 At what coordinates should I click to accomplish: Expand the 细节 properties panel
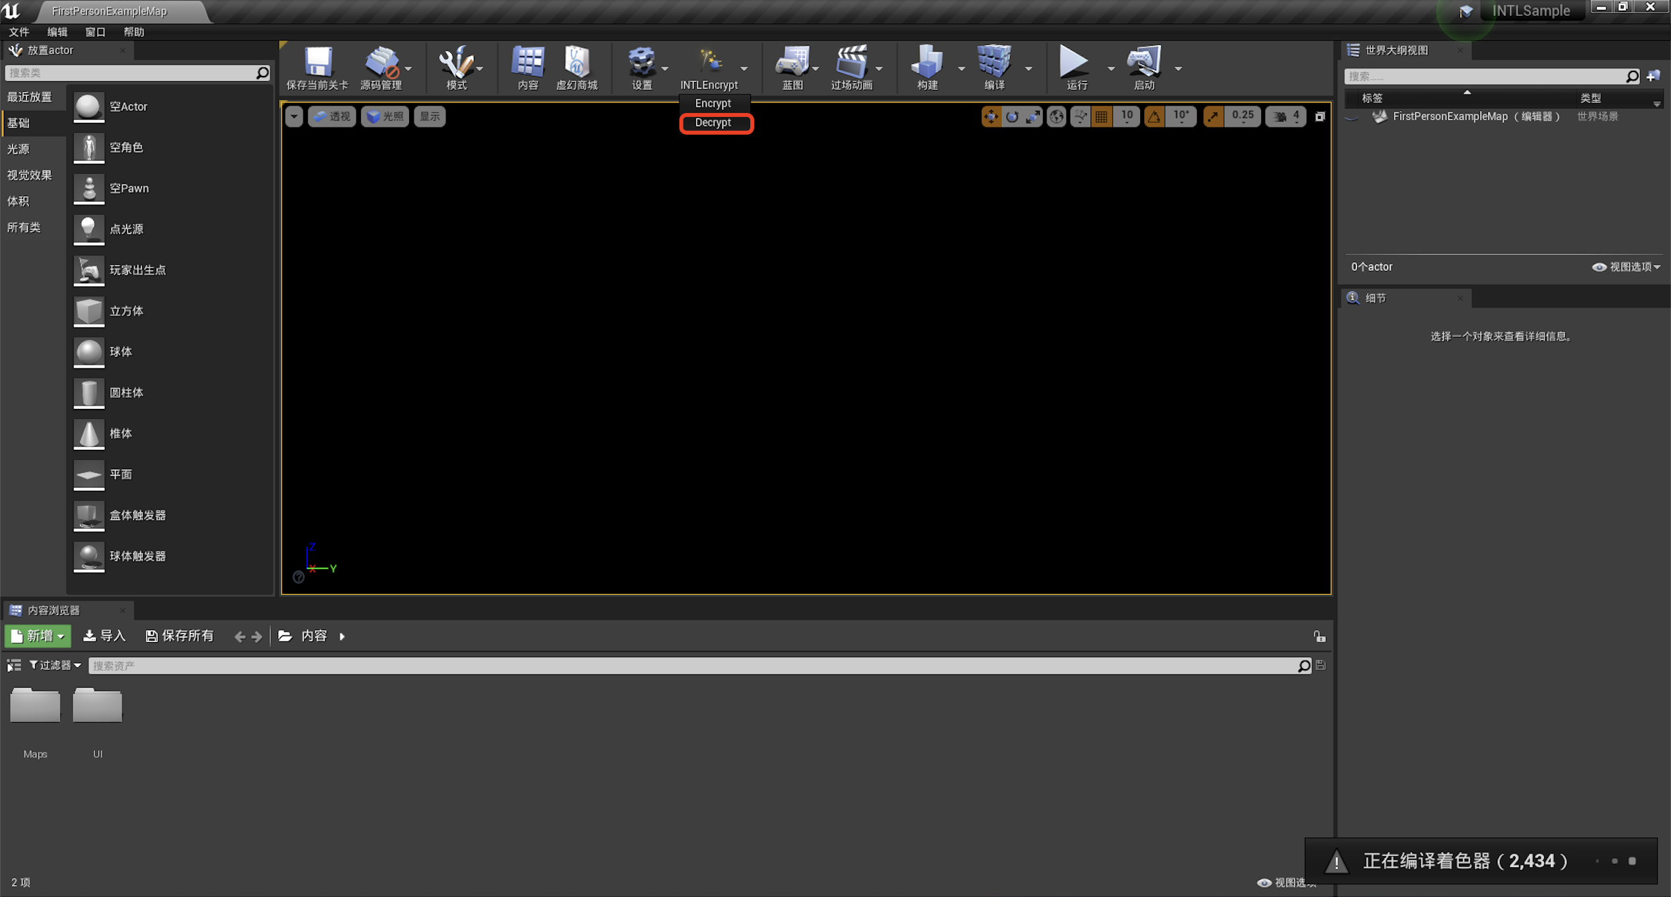click(1377, 297)
